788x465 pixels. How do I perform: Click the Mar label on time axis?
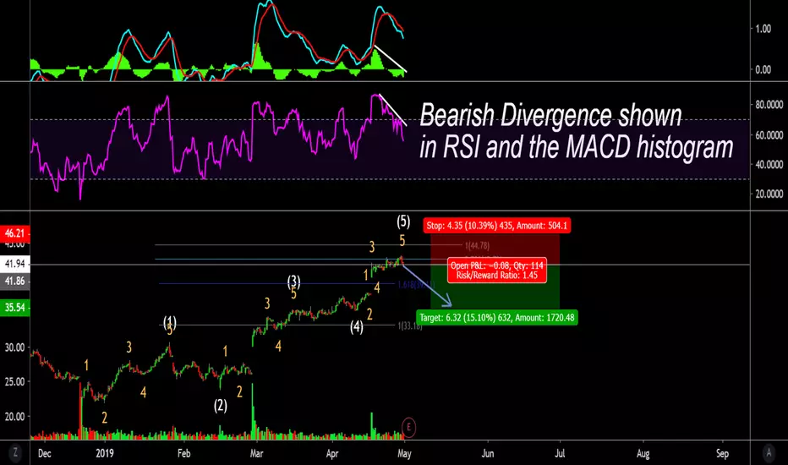(x=256, y=453)
